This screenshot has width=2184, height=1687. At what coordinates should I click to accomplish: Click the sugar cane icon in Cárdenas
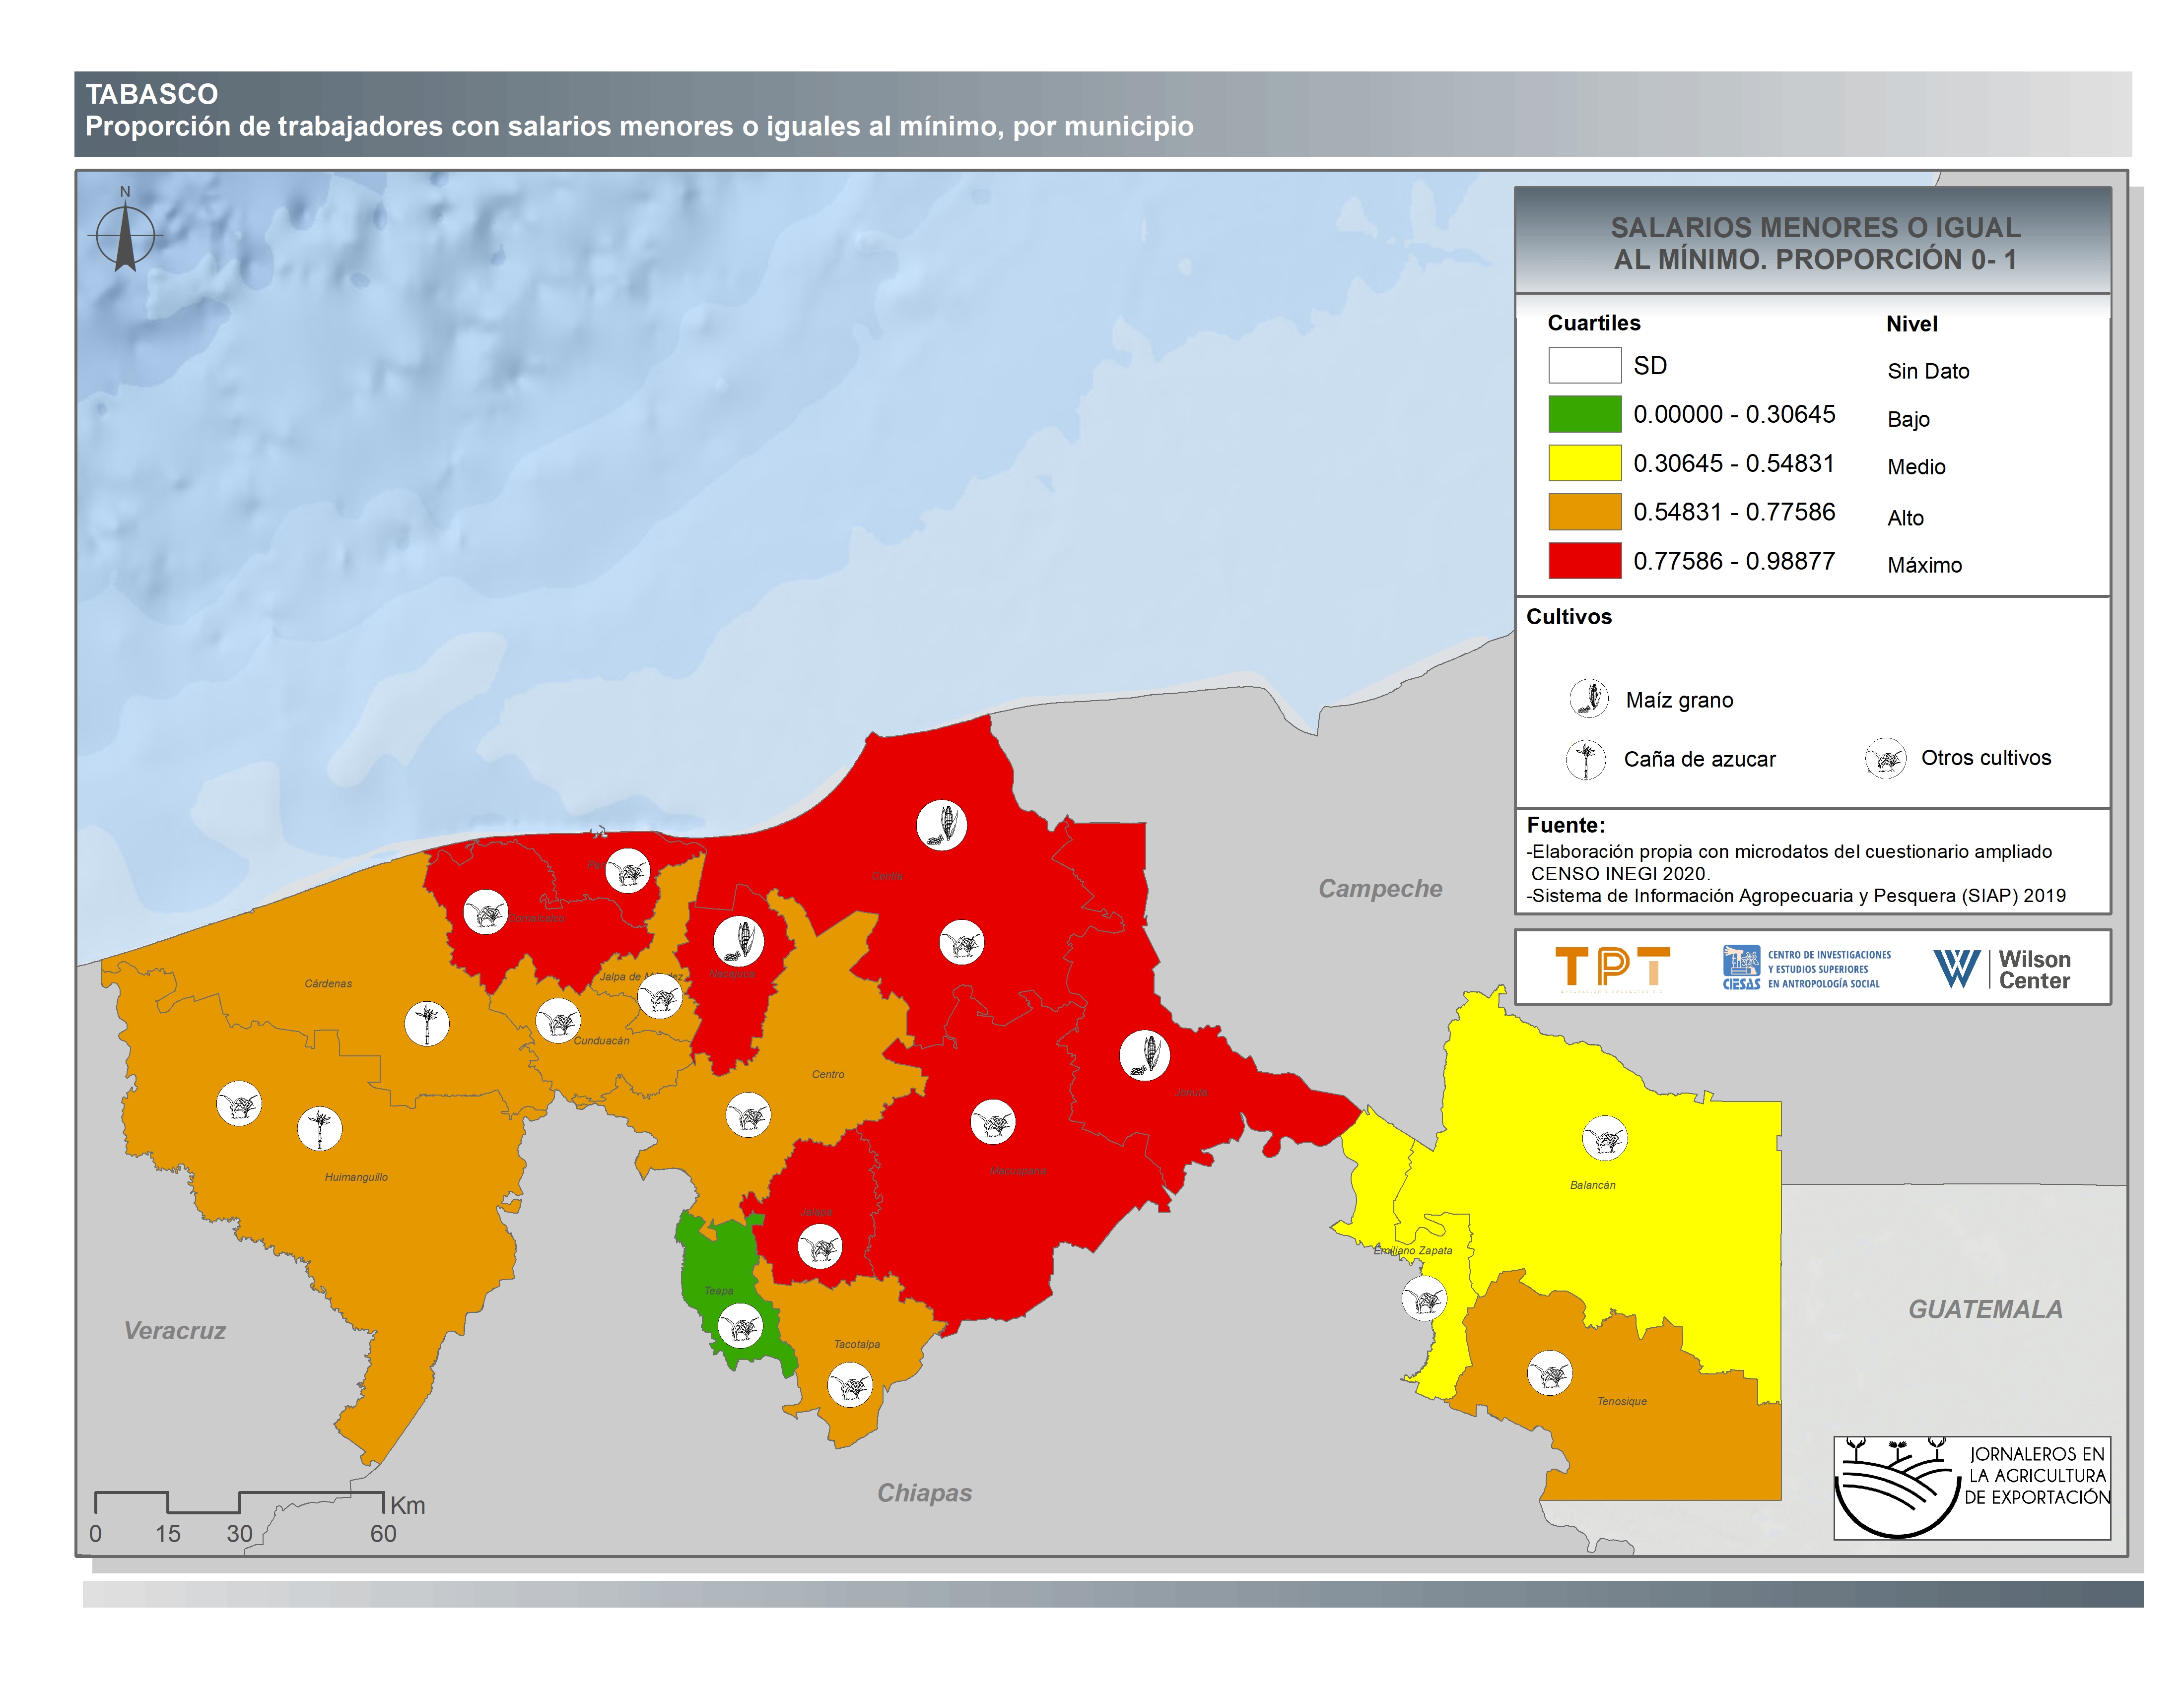(427, 1024)
